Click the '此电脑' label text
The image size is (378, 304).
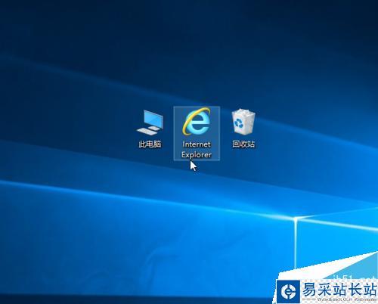click(x=150, y=144)
